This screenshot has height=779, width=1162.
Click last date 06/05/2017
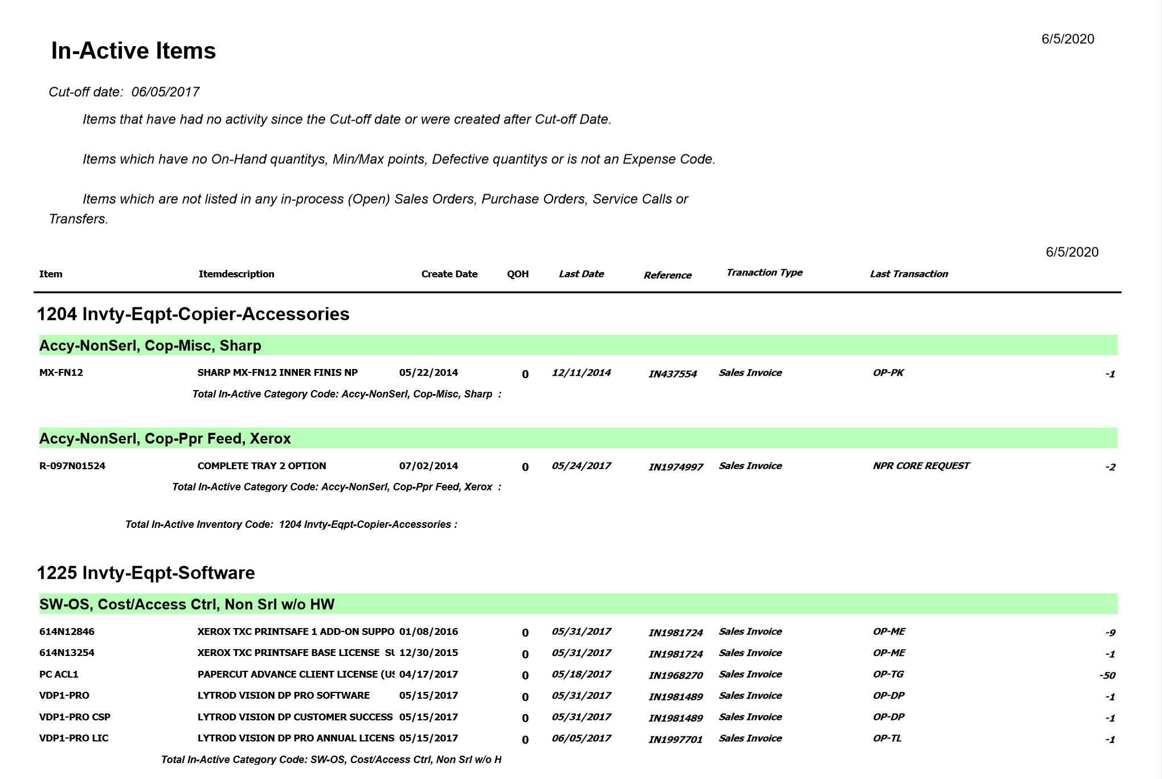tap(581, 738)
